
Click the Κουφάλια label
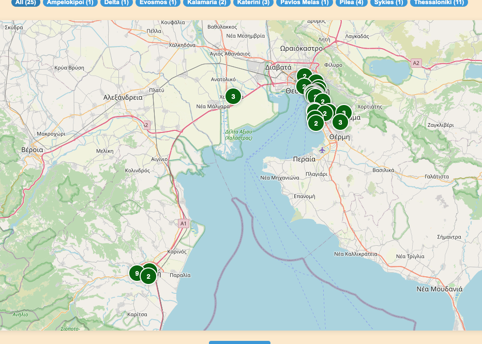[x=173, y=22]
